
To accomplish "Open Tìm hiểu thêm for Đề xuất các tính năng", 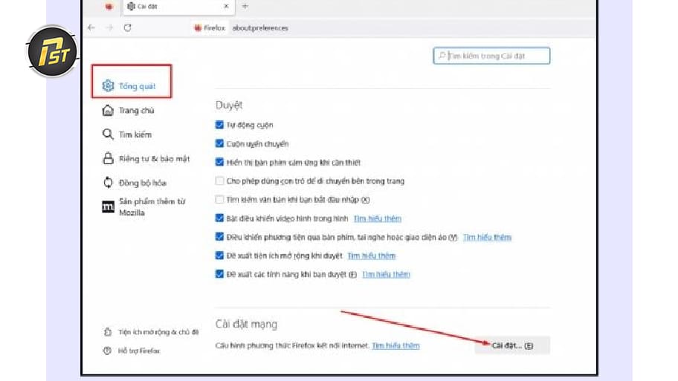I will coord(386,274).
